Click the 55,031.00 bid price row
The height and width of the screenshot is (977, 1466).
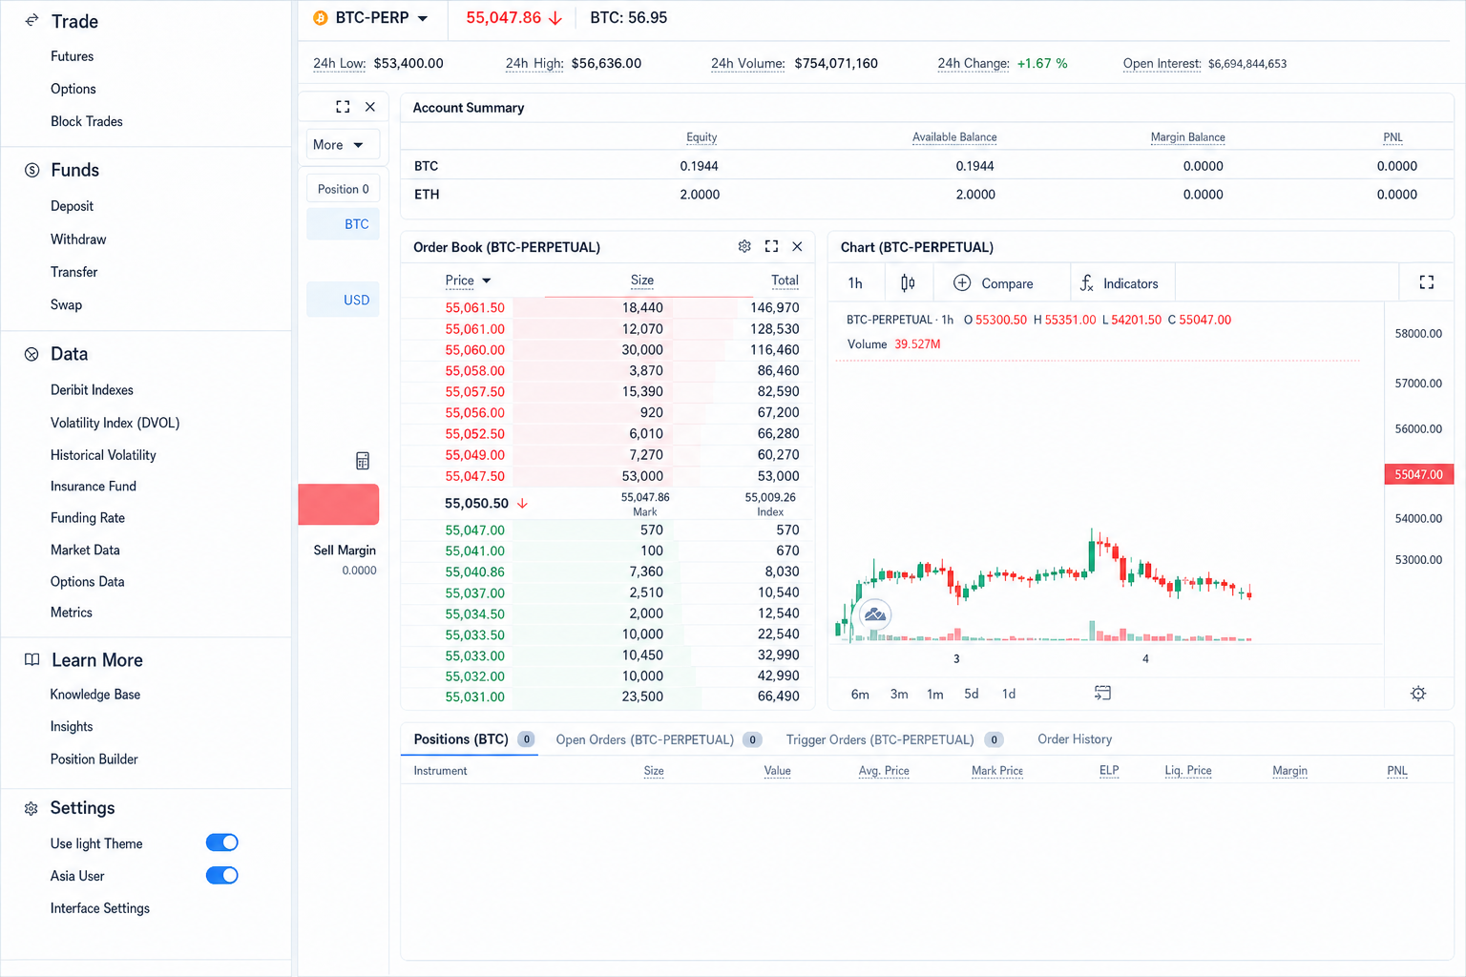(x=607, y=696)
